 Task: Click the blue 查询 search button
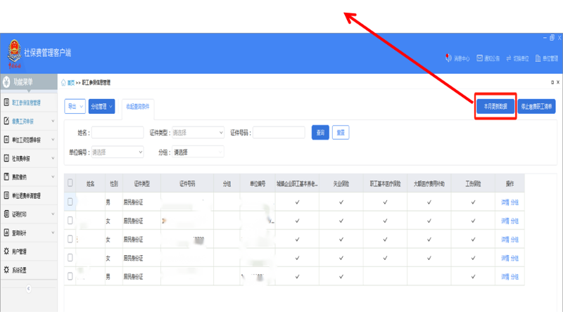(321, 132)
